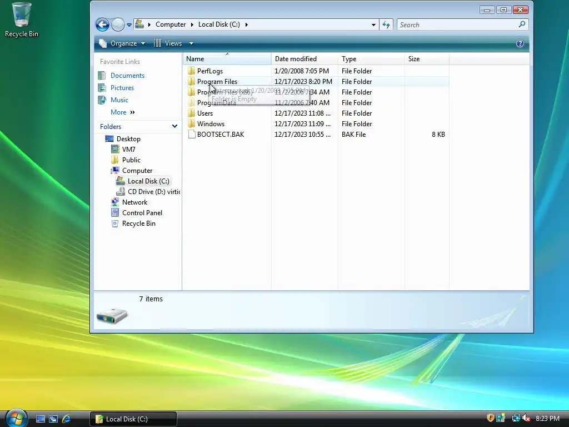This screenshot has height=427, width=569.
Task: Sort by the Type column header
Action: [371, 59]
